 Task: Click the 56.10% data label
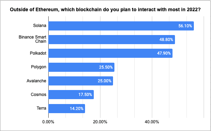click(185, 26)
